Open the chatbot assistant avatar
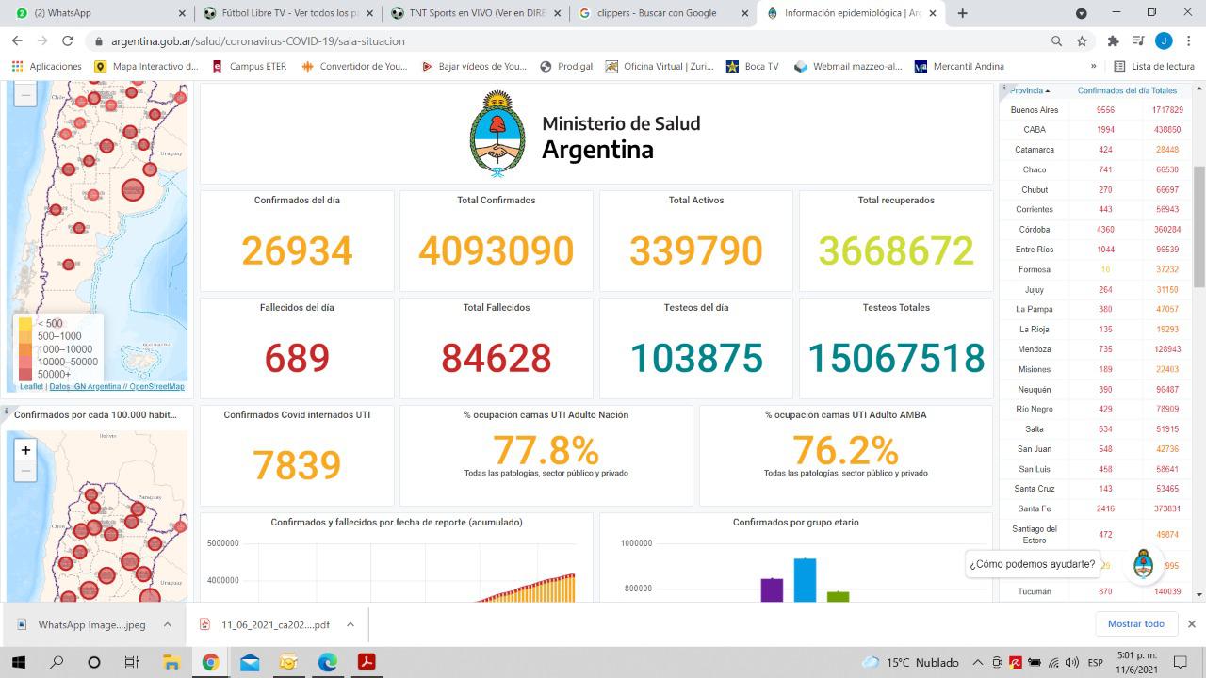This screenshot has height=678, width=1206. pyautogui.click(x=1143, y=565)
